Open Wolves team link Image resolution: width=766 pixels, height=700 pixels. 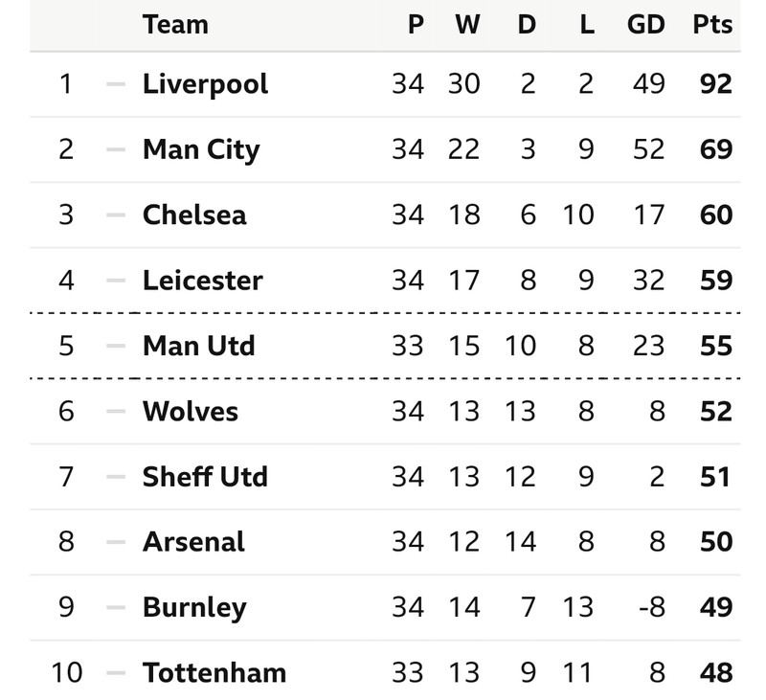click(191, 412)
